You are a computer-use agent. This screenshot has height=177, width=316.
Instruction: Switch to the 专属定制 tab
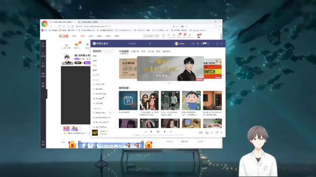[x=135, y=52]
